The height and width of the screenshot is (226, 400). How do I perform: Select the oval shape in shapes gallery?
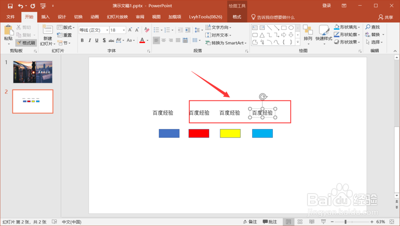pos(291,28)
